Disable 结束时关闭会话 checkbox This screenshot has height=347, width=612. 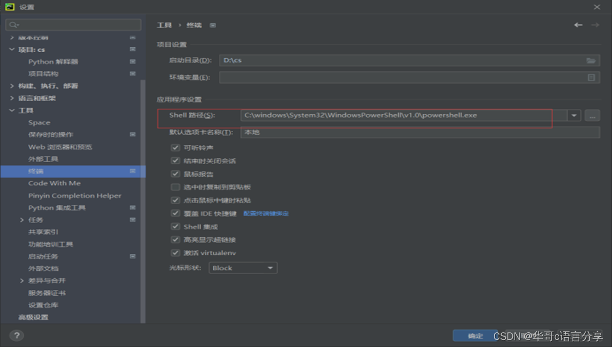pos(175,160)
